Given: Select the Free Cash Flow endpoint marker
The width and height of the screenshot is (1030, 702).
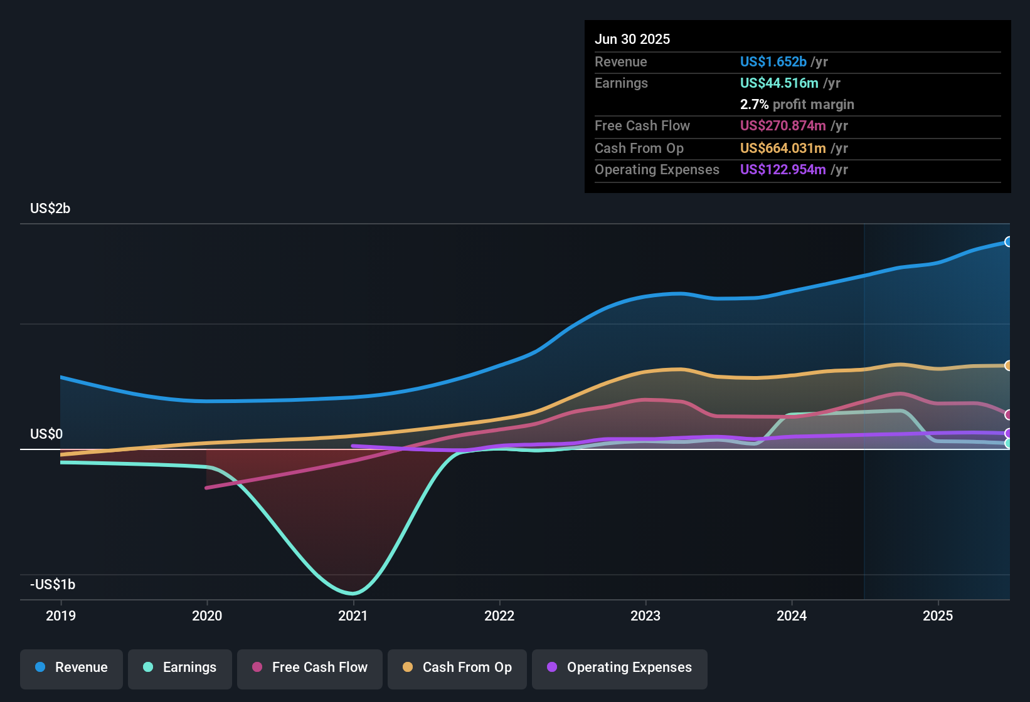Looking at the screenshot, I should click(1009, 415).
